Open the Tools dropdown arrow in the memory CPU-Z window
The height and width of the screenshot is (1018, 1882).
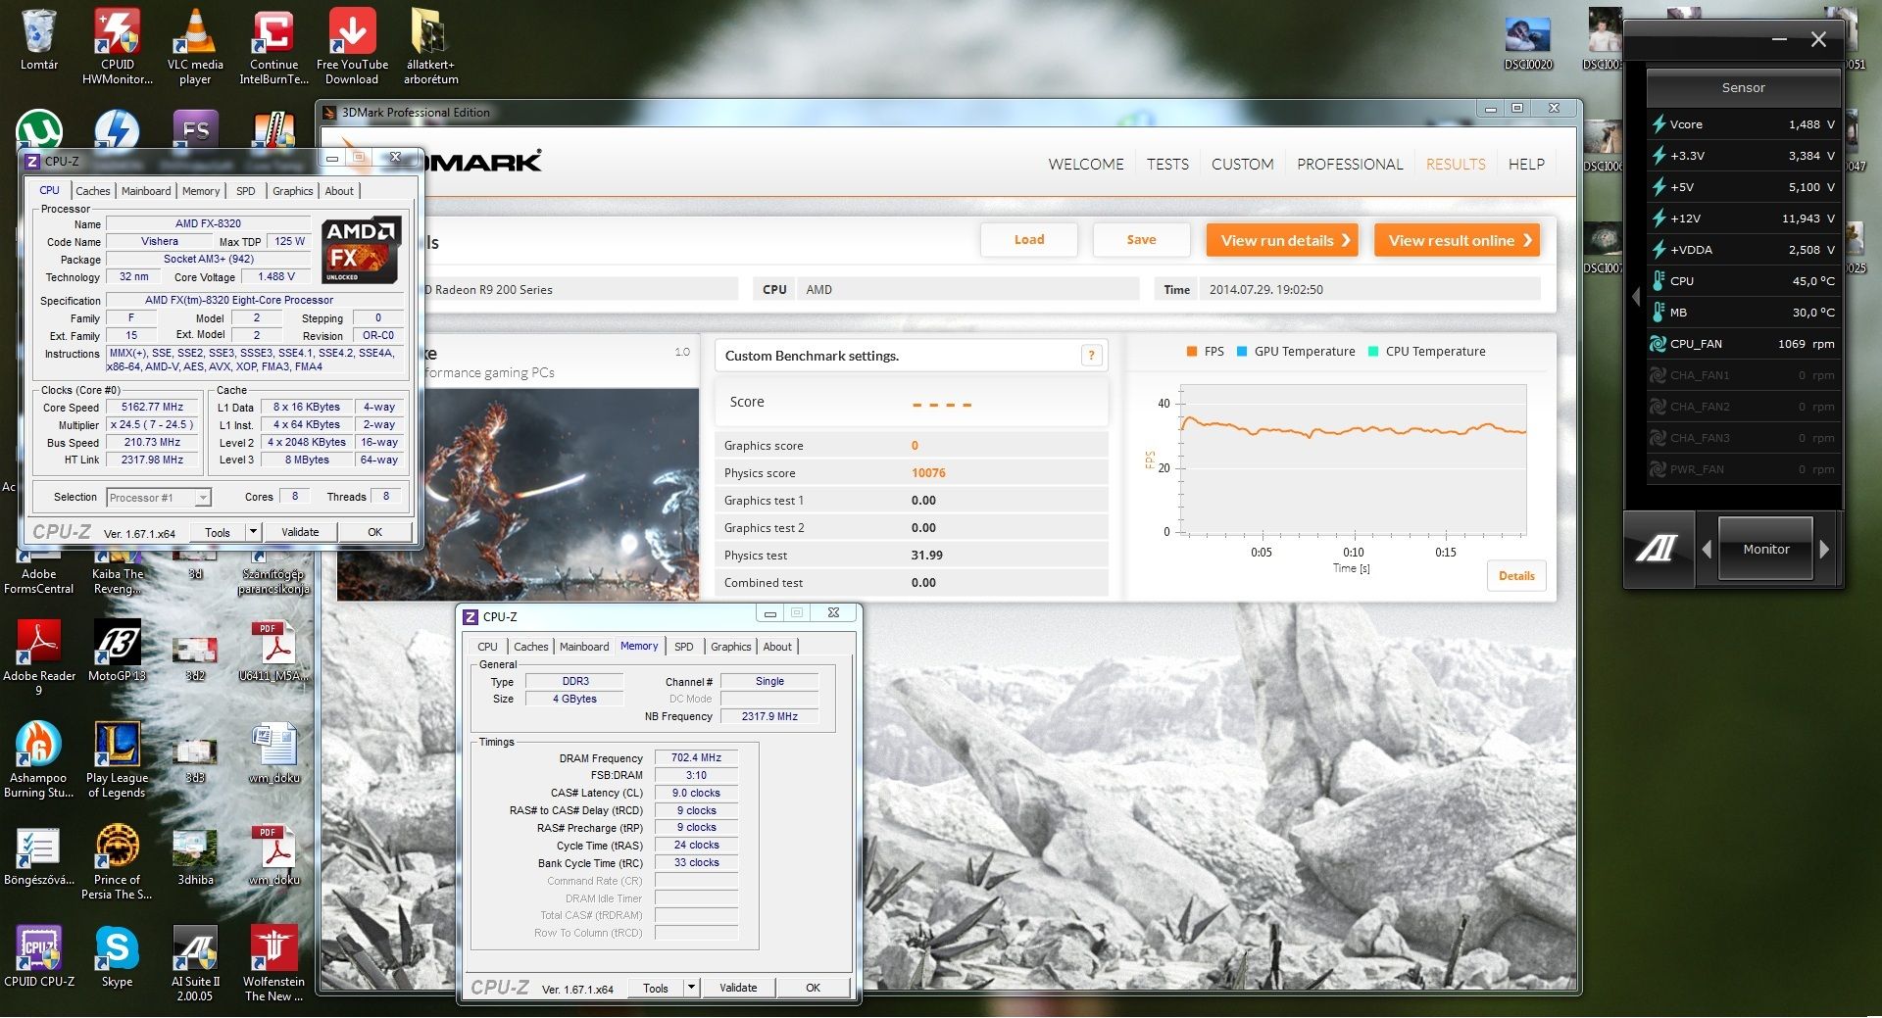[691, 988]
